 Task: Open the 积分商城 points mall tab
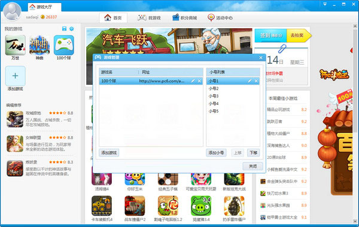click(184, 17)
